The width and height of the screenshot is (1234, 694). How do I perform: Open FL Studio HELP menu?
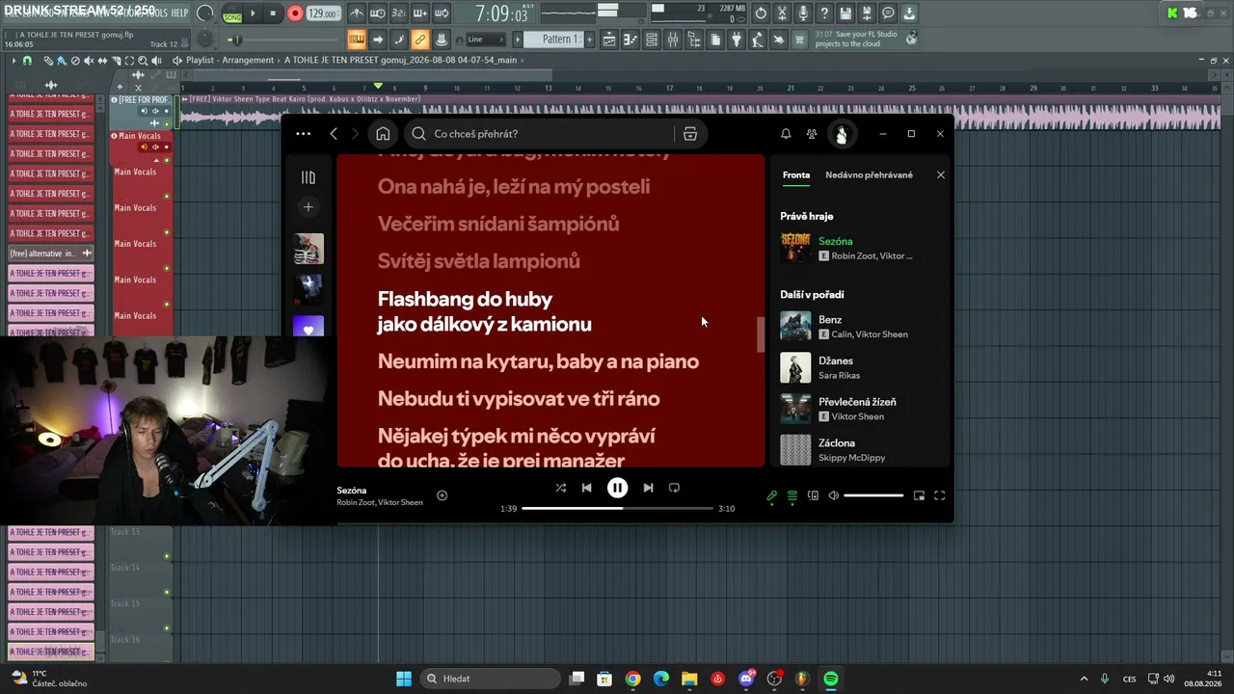pos(179,13)
